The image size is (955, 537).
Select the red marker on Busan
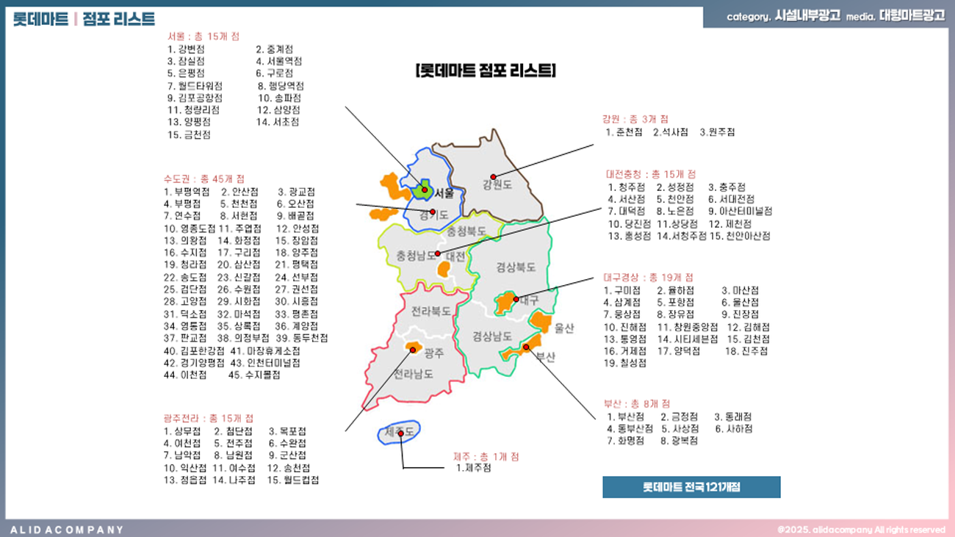tap(526, 347)
